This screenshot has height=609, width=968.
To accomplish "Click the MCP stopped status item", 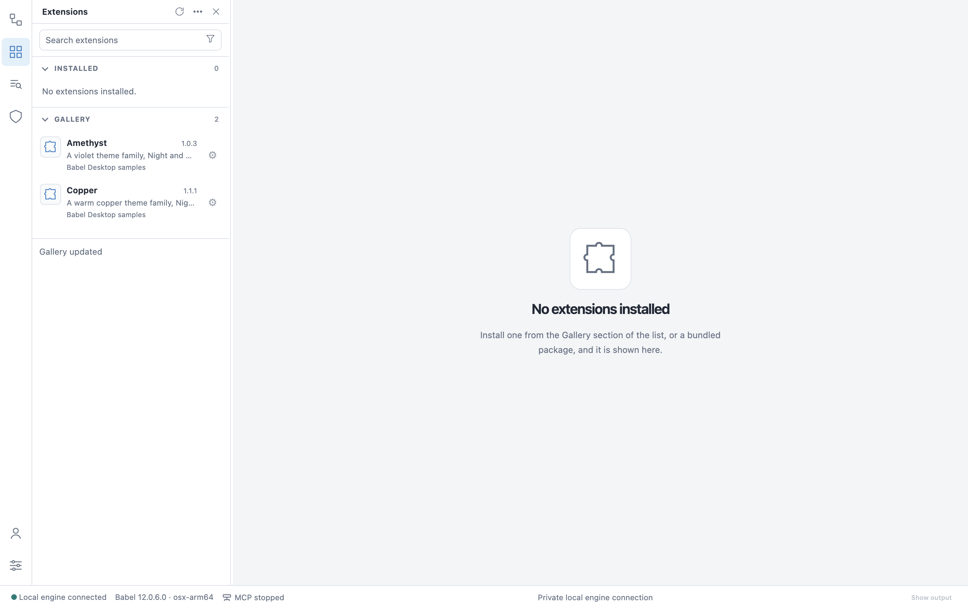I will (253, 597).
